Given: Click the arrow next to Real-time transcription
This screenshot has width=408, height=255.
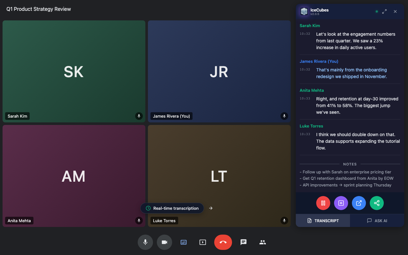Looking at the screenshot, I should [211, 208].
